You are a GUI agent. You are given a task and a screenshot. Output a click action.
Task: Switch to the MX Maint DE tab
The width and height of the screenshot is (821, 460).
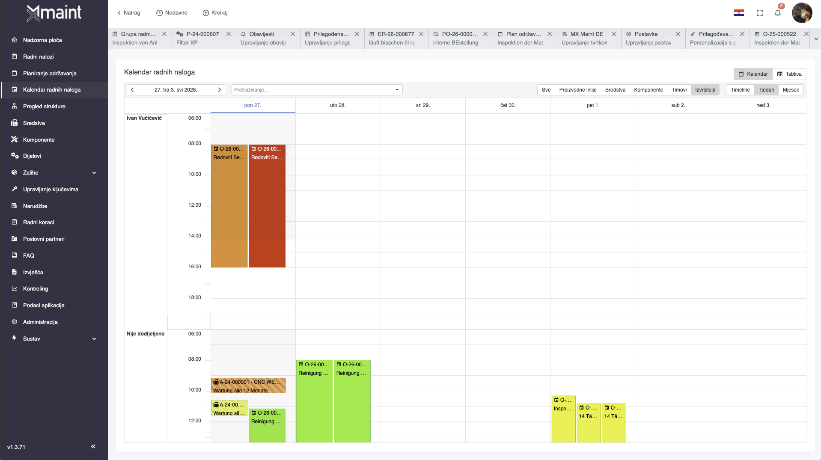pos(586,34)
